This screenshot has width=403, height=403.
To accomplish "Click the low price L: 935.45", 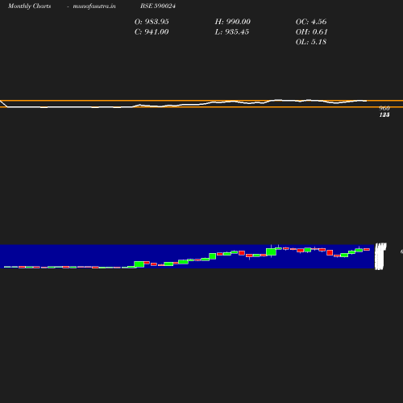I will coord(232,31).
